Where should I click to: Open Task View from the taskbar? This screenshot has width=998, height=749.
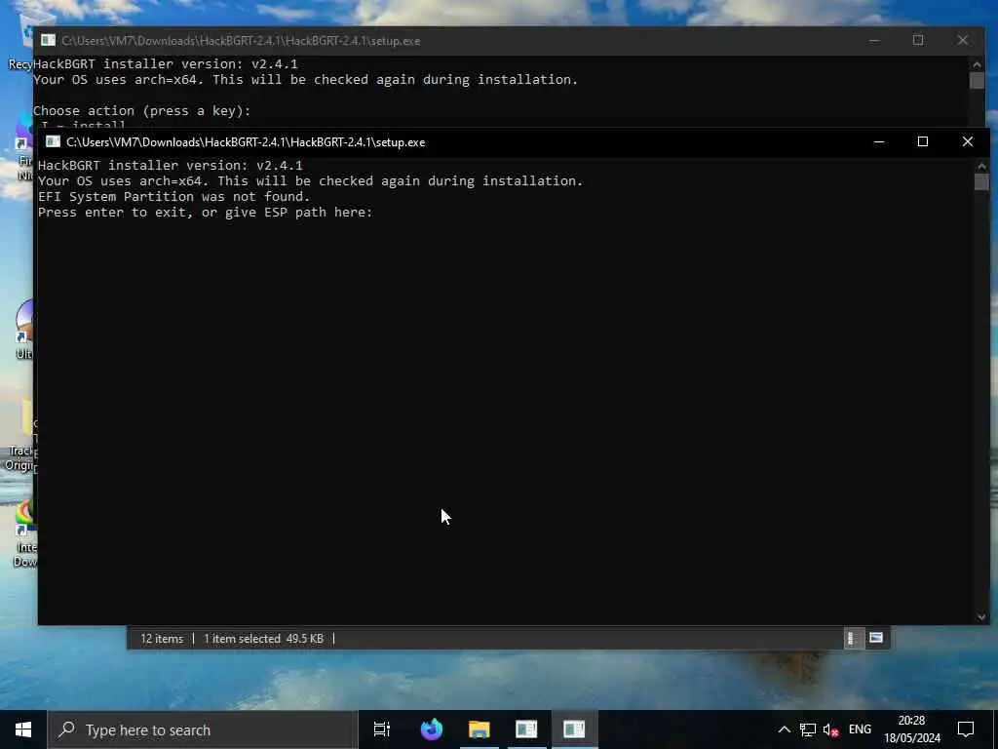[x=382, y=729]
